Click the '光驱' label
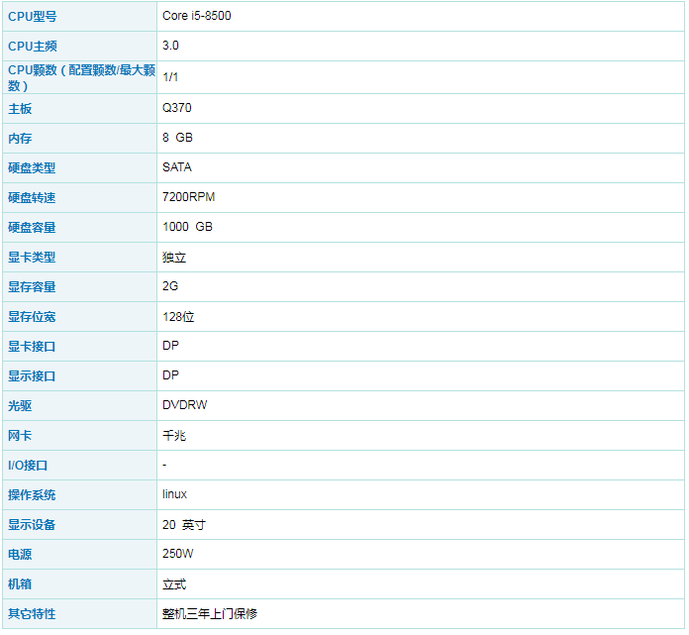 [x=20, y=406]
